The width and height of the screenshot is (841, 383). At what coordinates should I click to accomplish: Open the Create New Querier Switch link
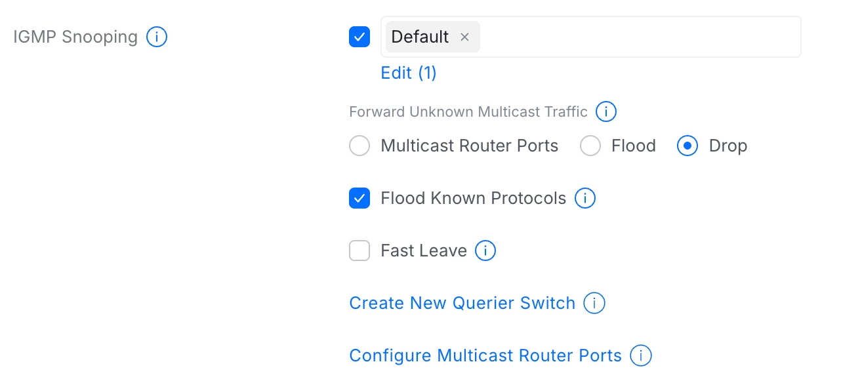pyautogui.click(x=462, y=303)
